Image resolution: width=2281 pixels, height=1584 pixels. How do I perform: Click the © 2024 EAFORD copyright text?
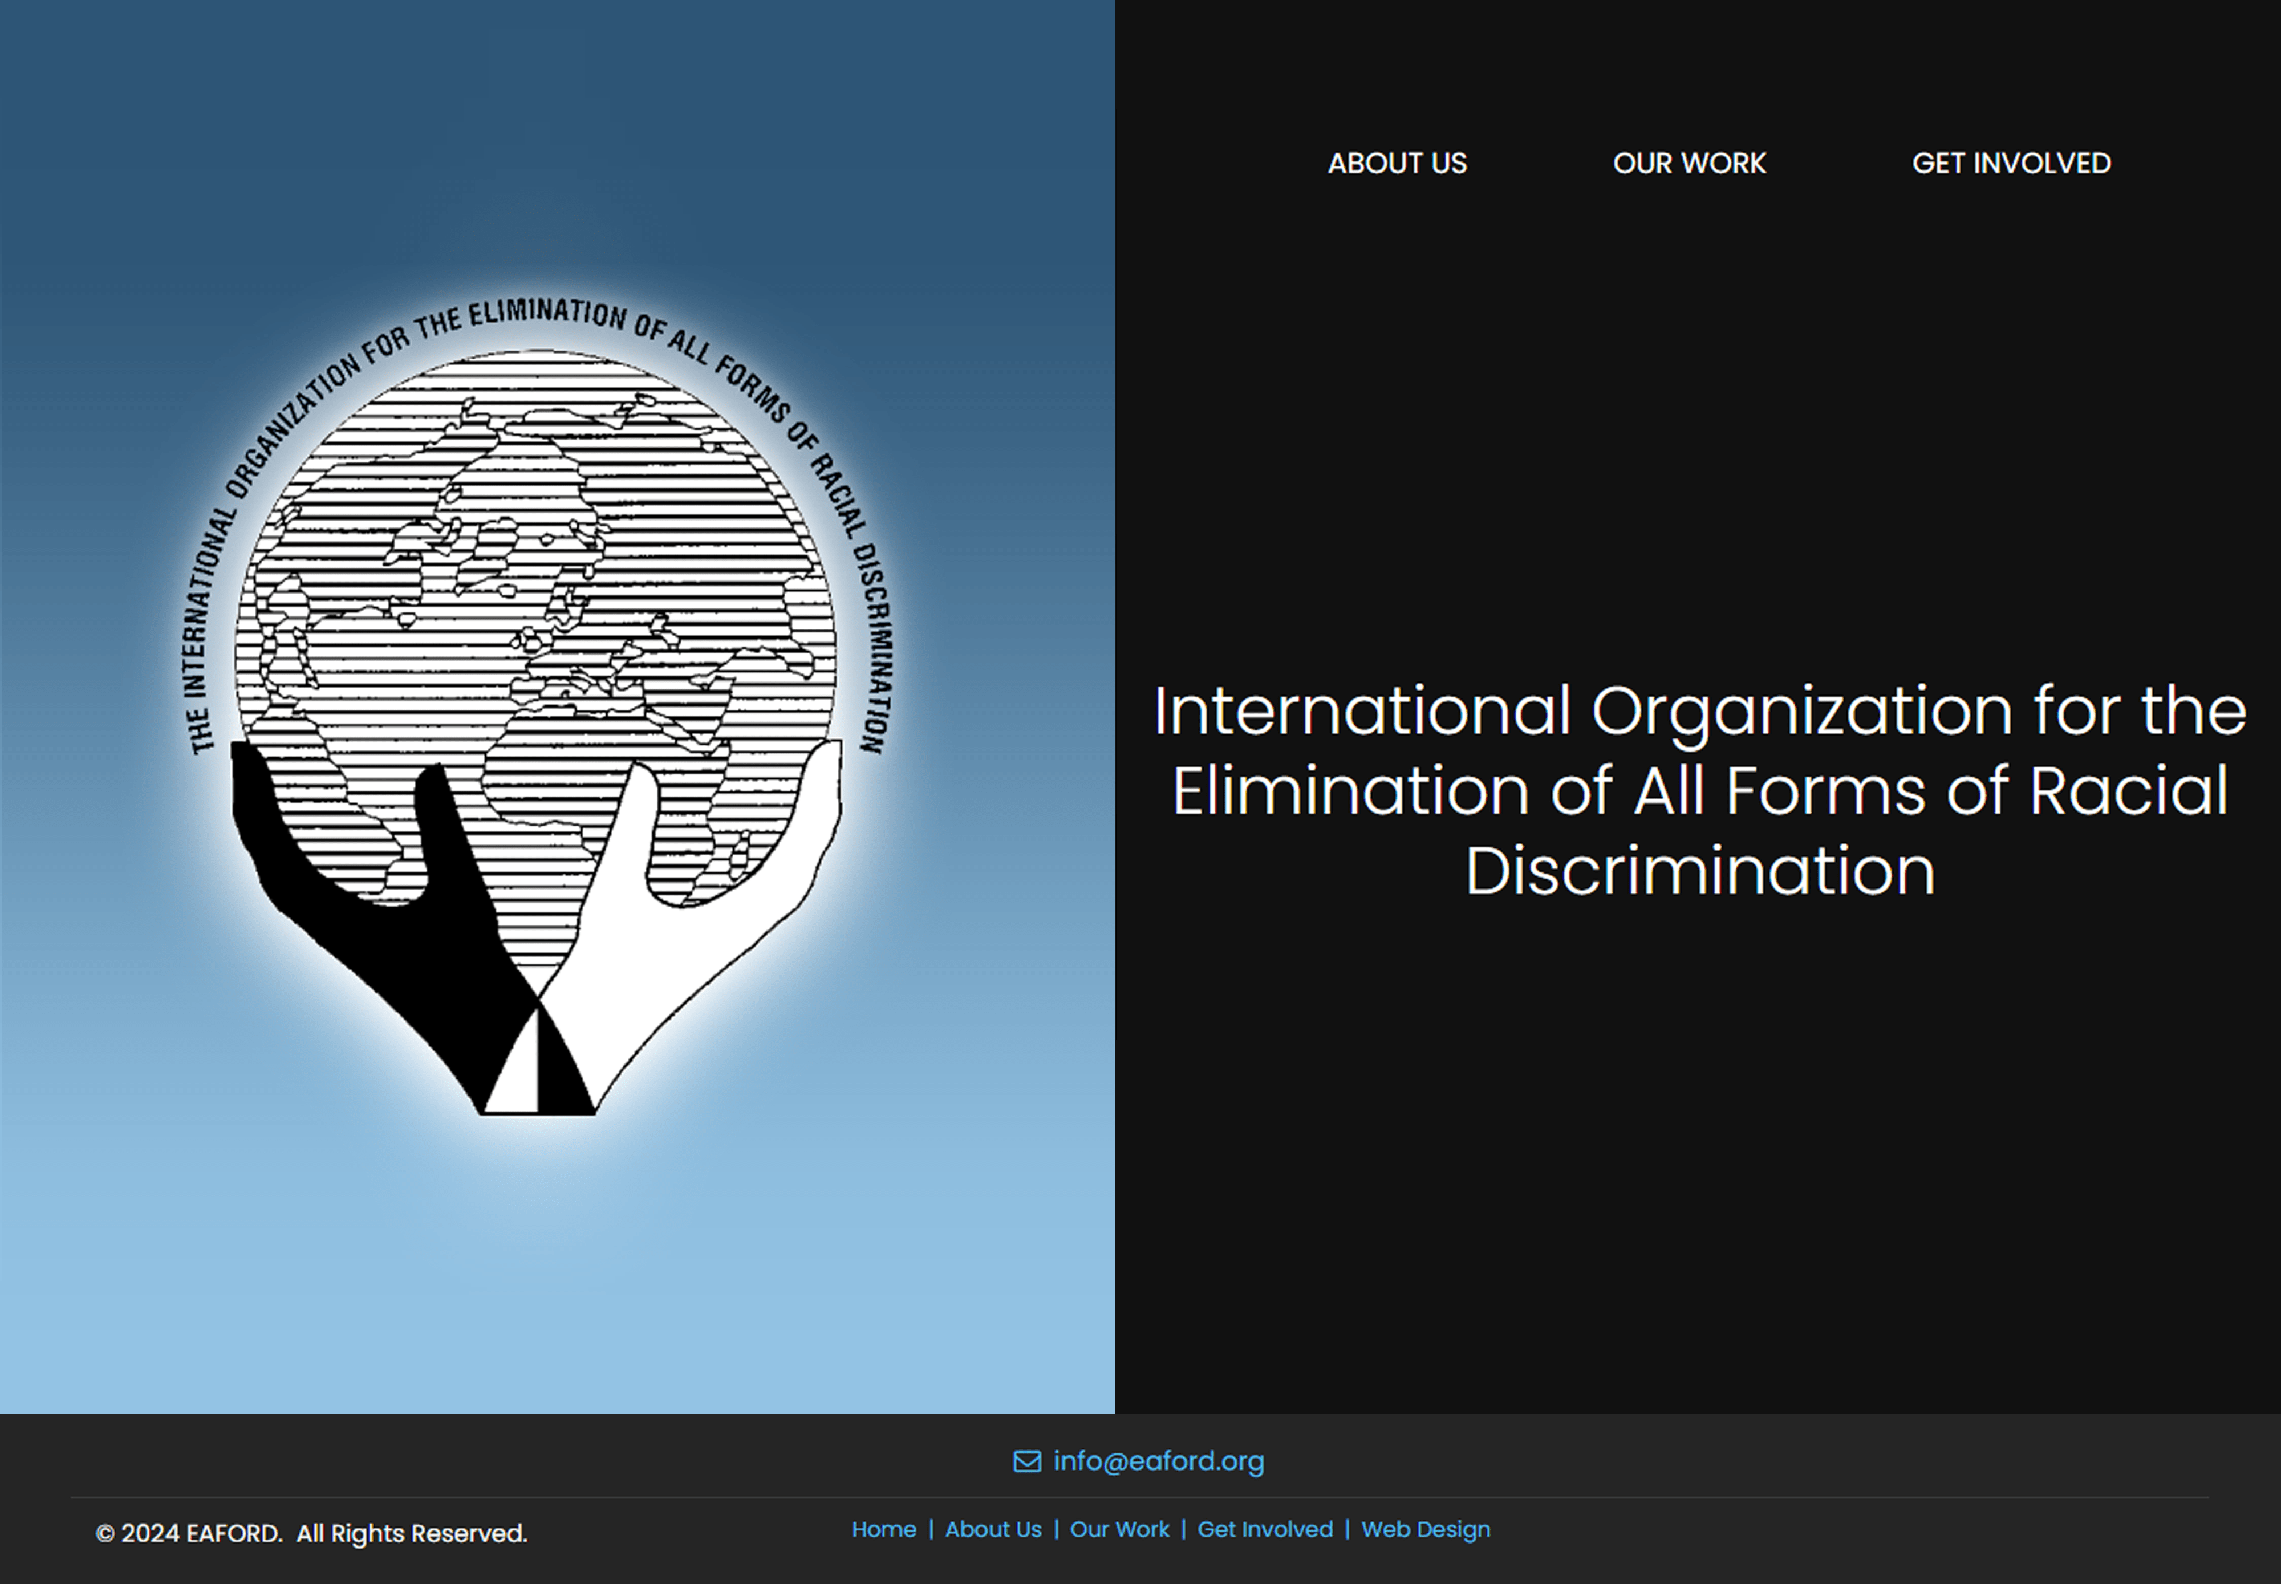coord(311,1533)
